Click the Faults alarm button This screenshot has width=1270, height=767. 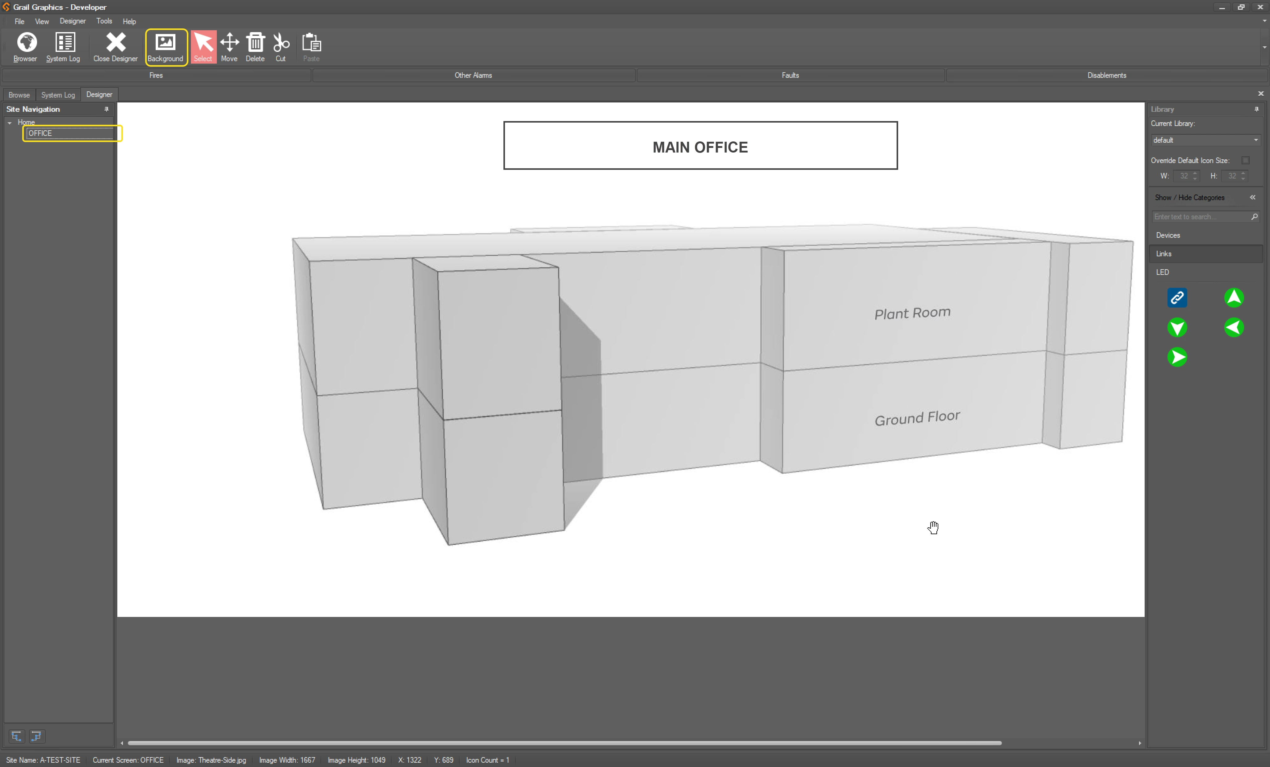(790, 75)
